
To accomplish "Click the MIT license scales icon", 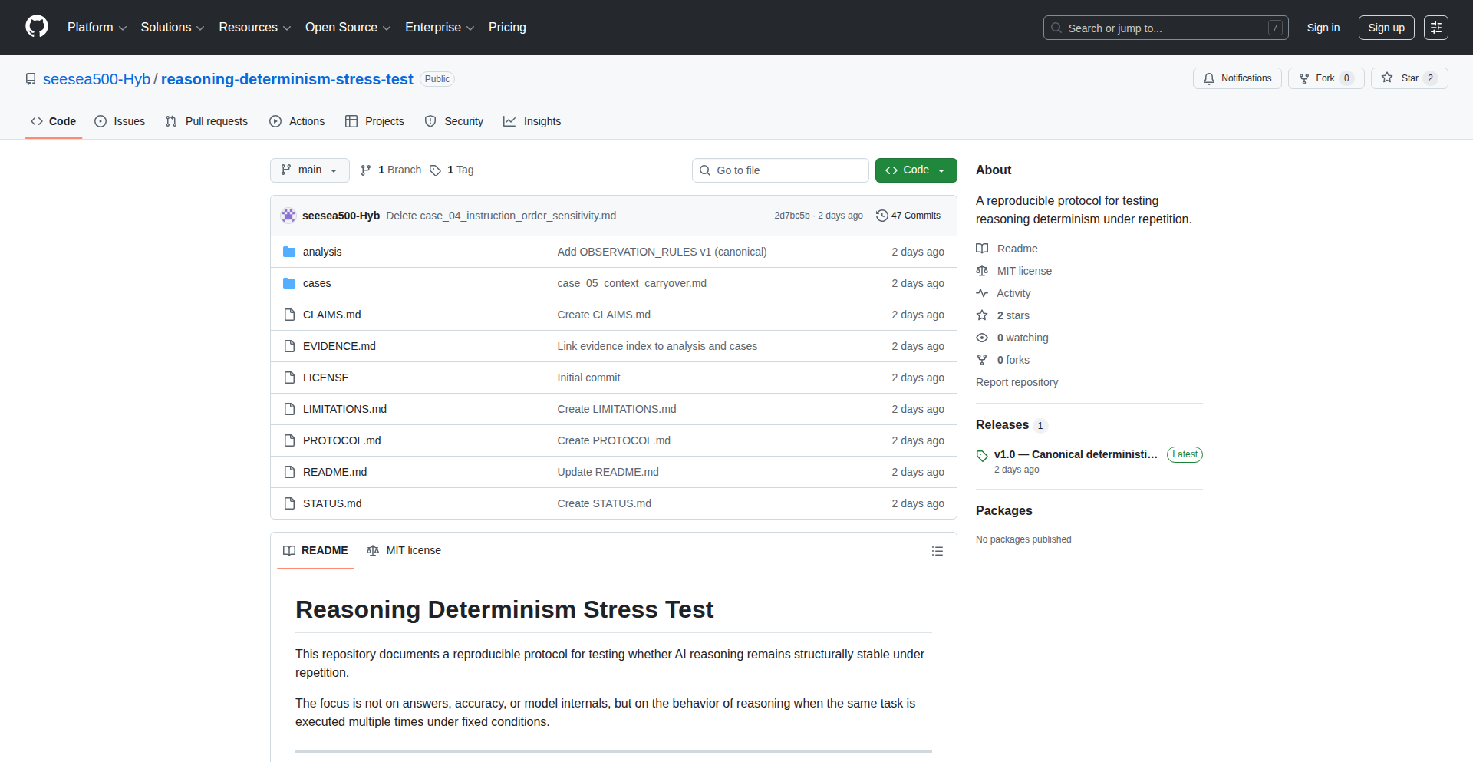I will (982, 271).
